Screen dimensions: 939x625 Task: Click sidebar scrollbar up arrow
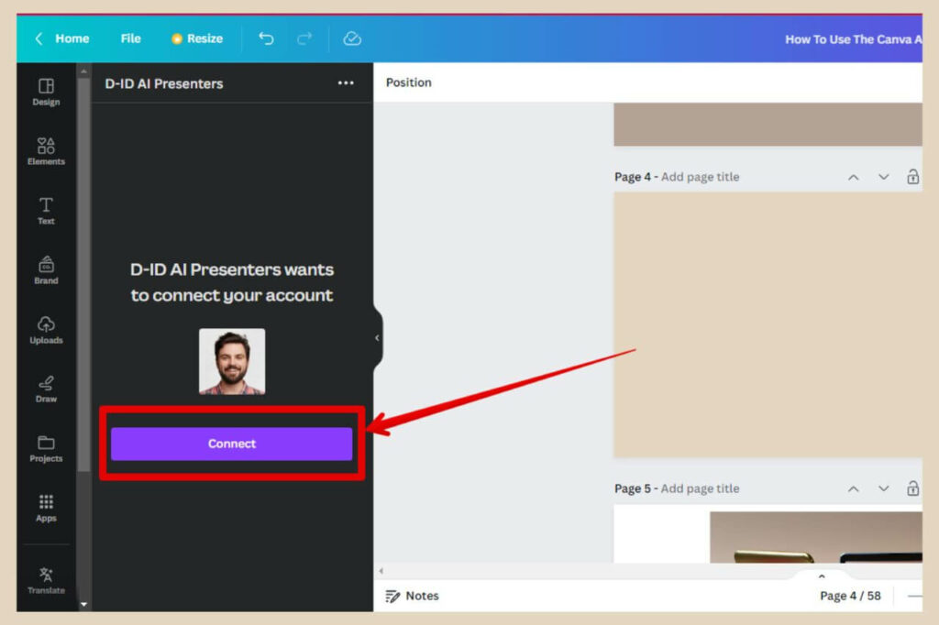point(83,71)
